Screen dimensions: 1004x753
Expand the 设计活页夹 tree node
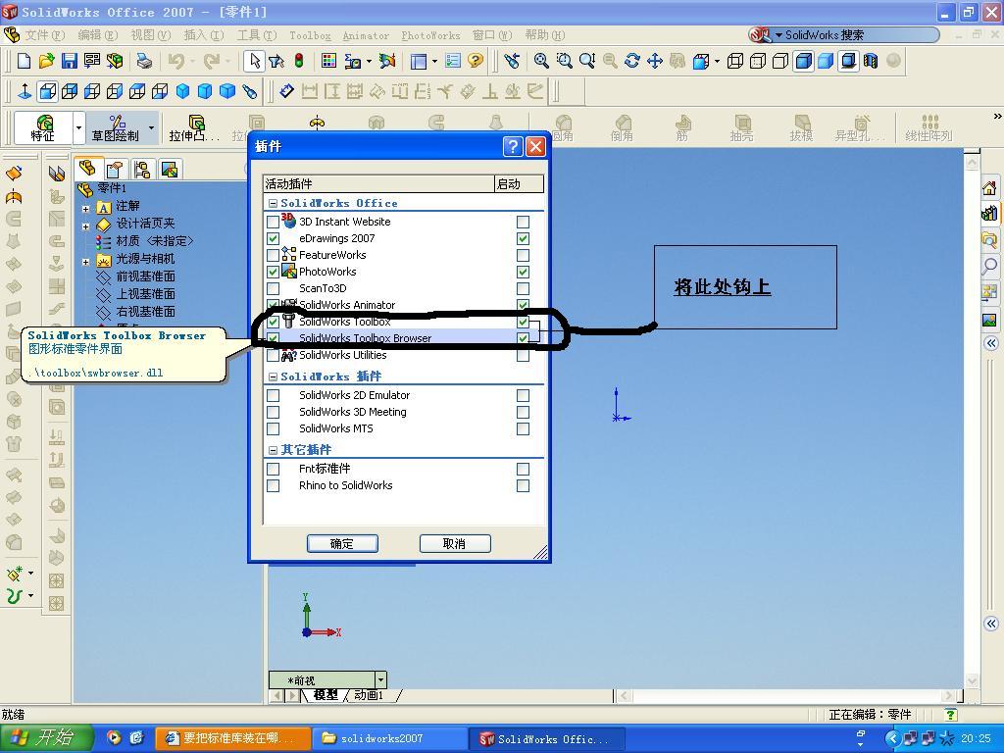coord(86,226)
